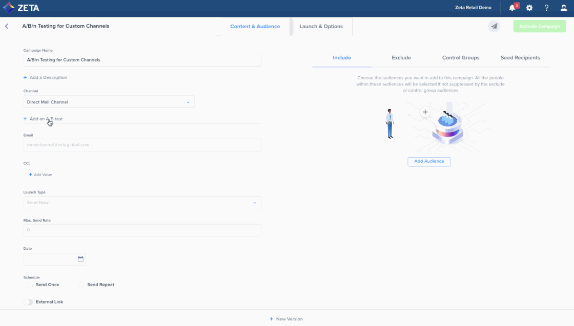
Task: Open settings gear icon
Action: click(529, 8)
